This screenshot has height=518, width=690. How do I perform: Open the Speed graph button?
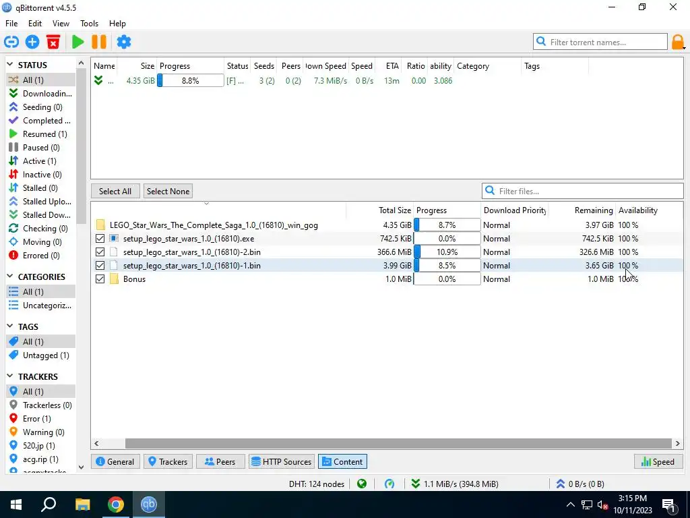pos(658,461)
